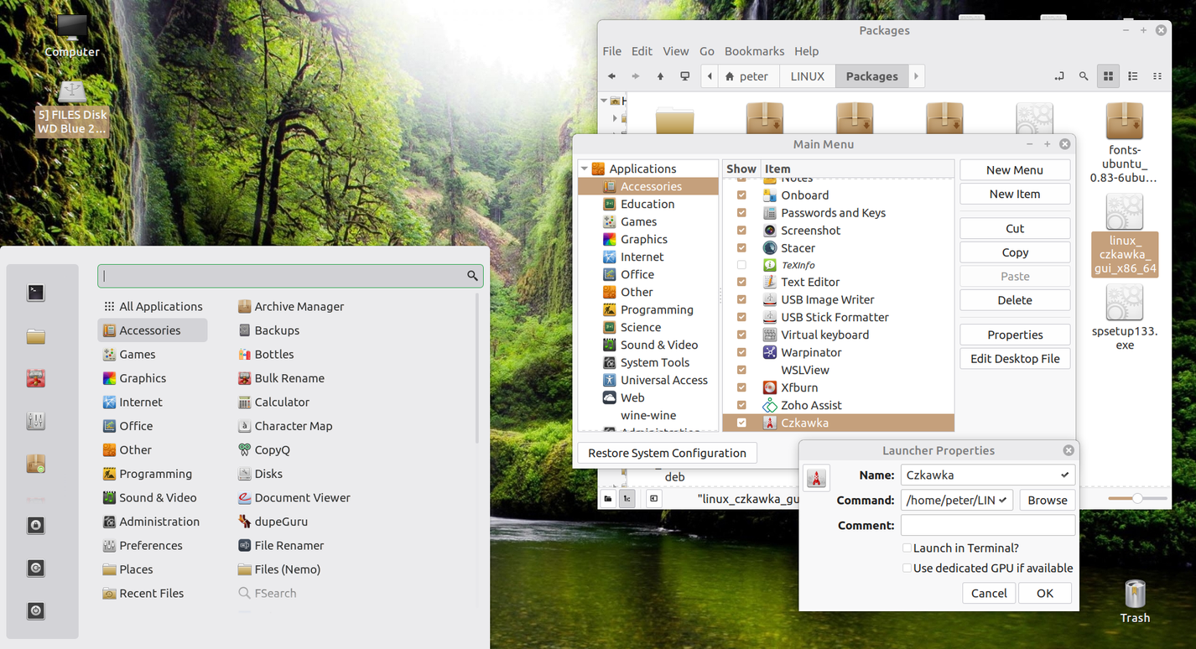Open the Bookmarks menu in file manager
Image resolution: width=1196 pixels, height=649 pixels.
pyautogui.click(x=754, y=51)
